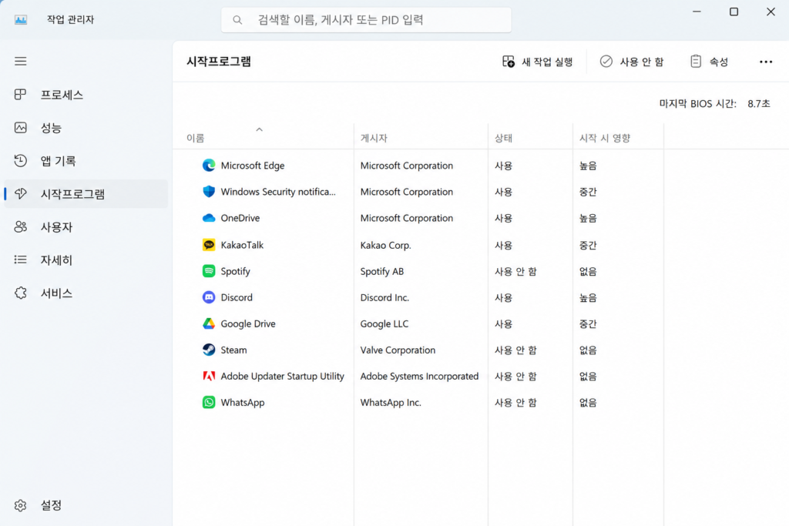The image size is (789, 526).
Task: Sort by the 시작 시 영향 column header
Action: pyautogui.click(x=605, y=139)
